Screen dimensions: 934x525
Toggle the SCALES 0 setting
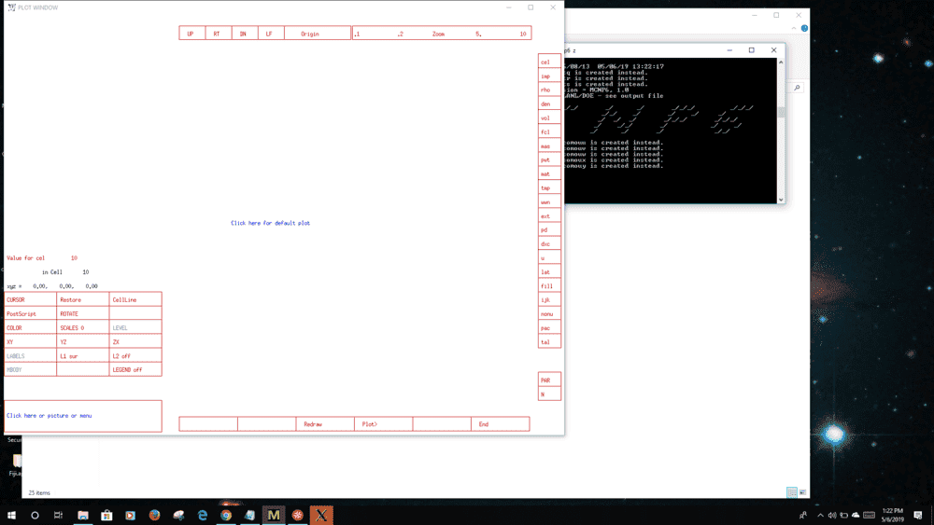tap(83, 327)
